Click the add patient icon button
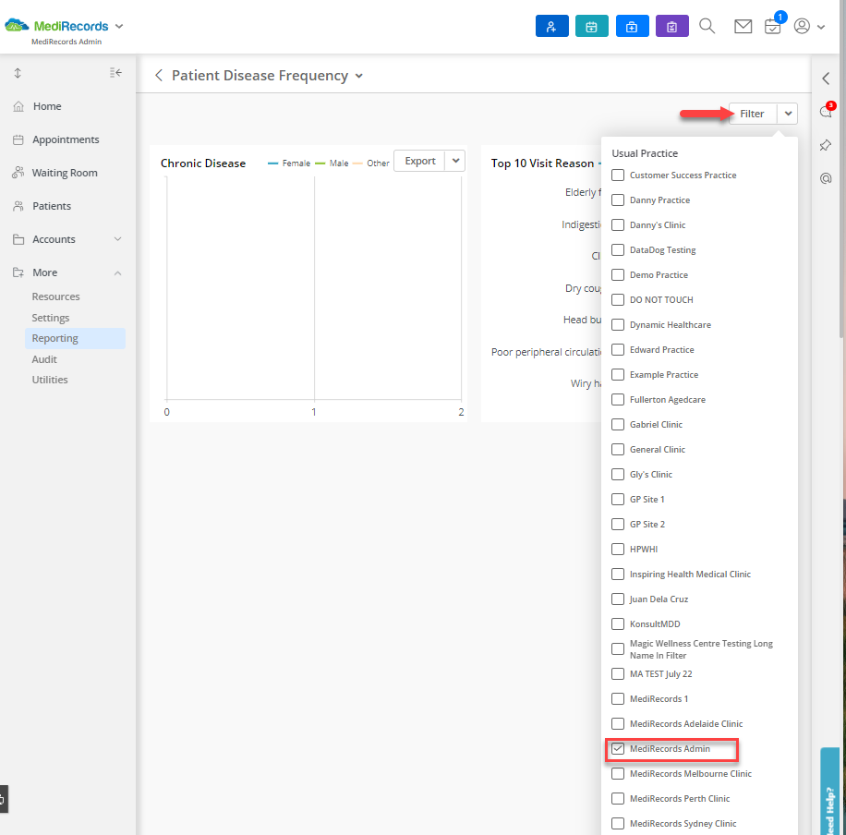This screenshot has height=835, width=846. click(x=551, y=26)
